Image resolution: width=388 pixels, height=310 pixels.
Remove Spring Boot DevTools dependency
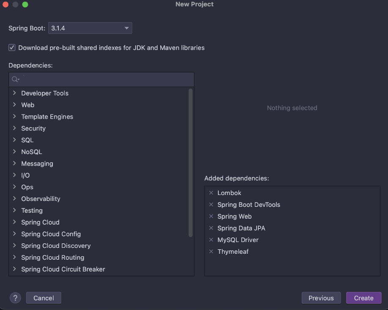[x=211, y=205]
